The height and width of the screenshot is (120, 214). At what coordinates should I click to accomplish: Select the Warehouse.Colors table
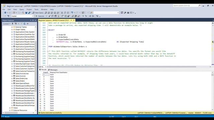pyautogui.click(x=25, y=88)
